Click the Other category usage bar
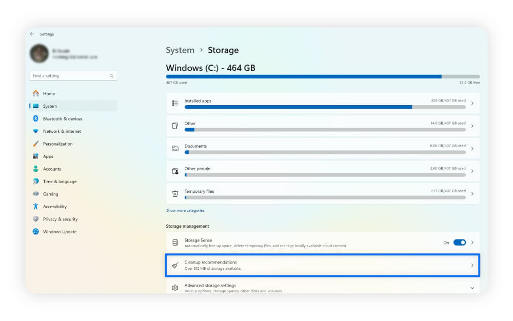The height and width of the screenshot is (321, 513). click(x=325, y=130)
